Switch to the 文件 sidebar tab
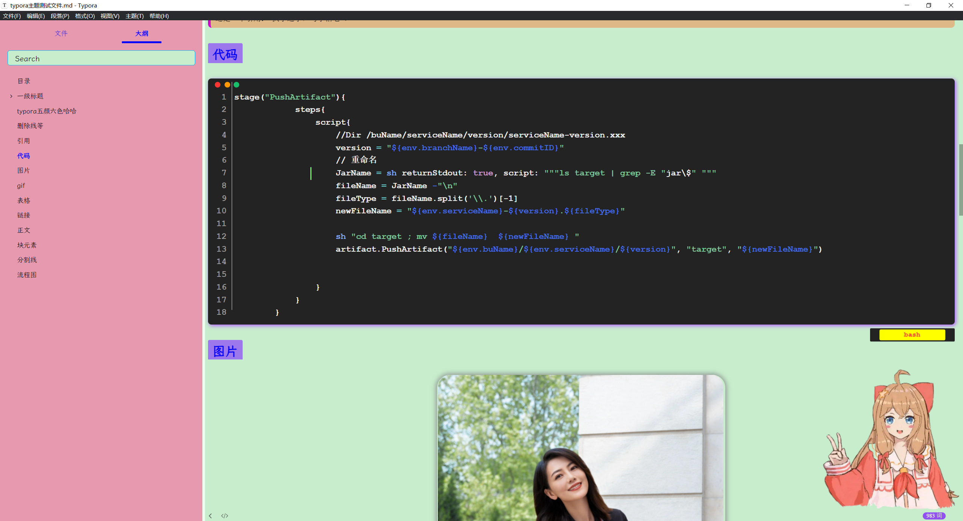This screenshot has height=521, width=963. point(61,33)
